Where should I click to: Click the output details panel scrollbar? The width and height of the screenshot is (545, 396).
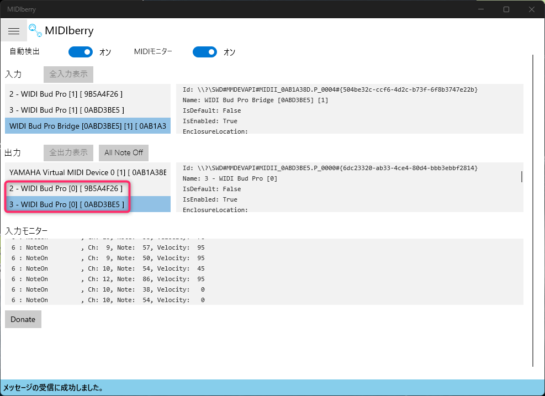[521, 177]
